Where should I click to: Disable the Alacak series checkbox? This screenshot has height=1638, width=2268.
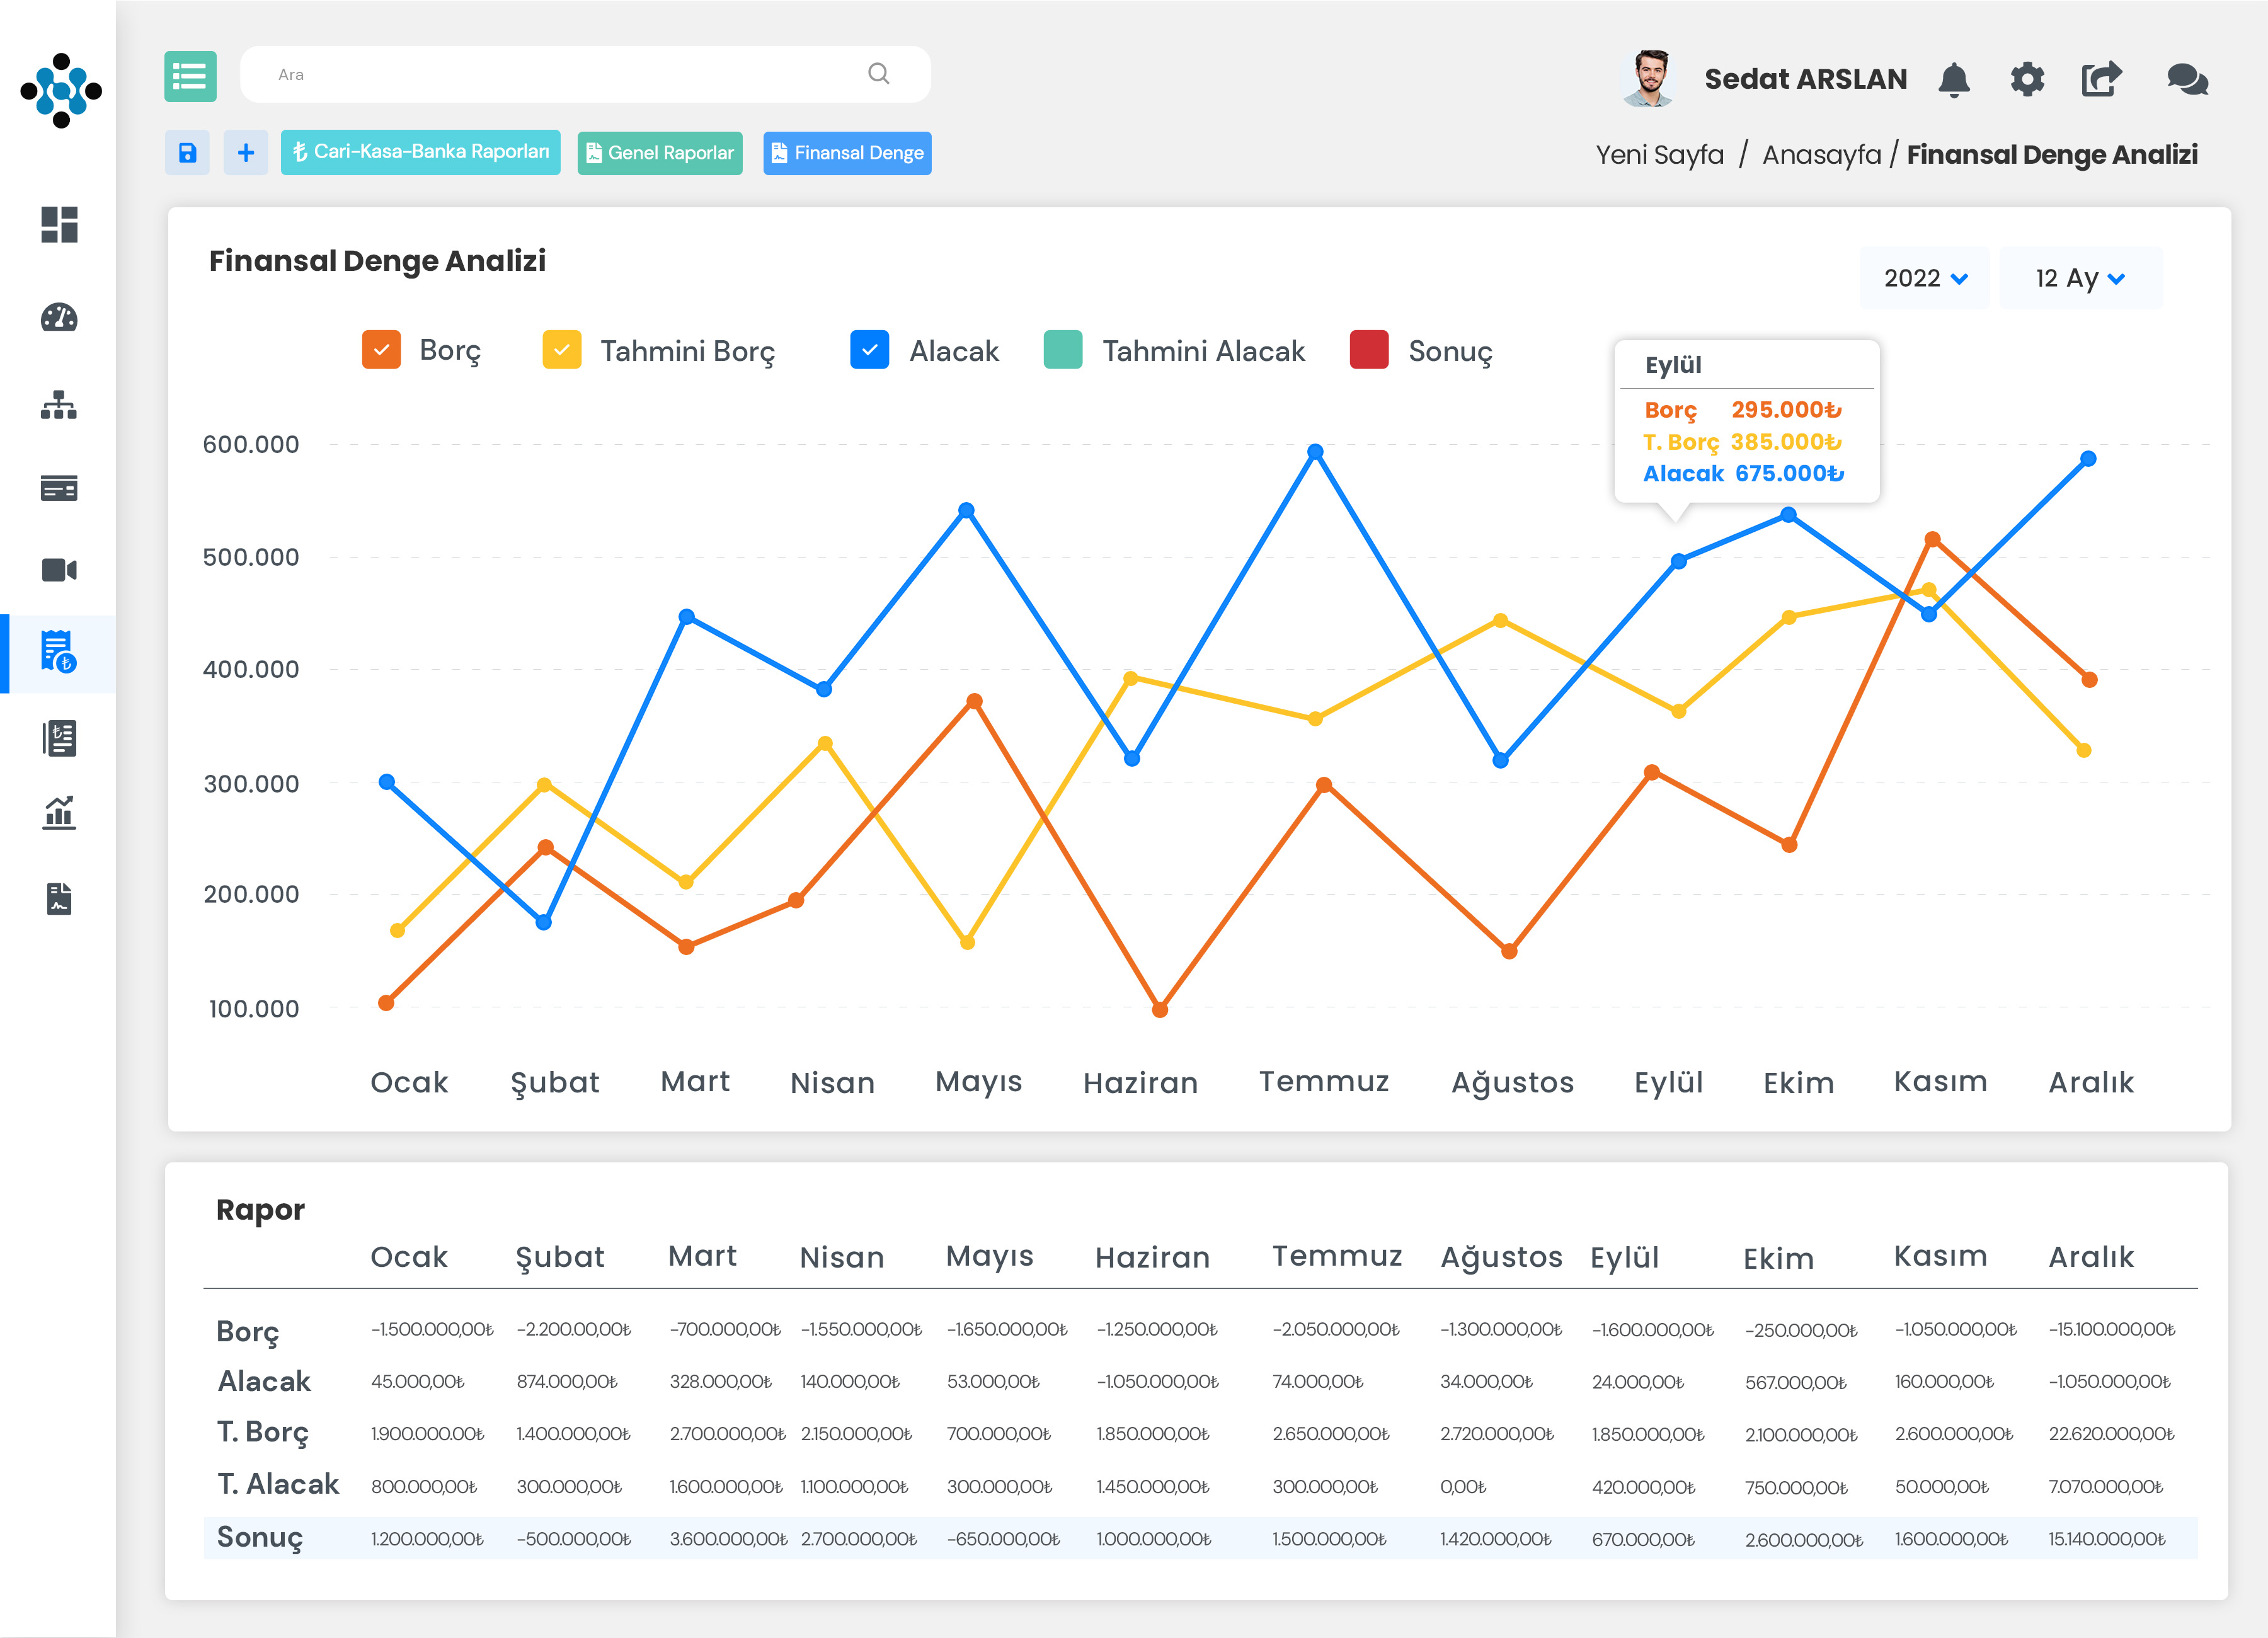tap(869, 350)
